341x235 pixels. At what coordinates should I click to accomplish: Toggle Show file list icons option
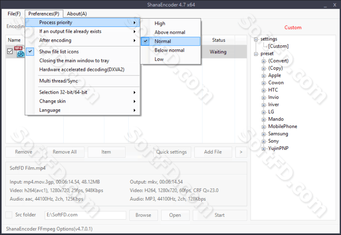click(83, 52)
